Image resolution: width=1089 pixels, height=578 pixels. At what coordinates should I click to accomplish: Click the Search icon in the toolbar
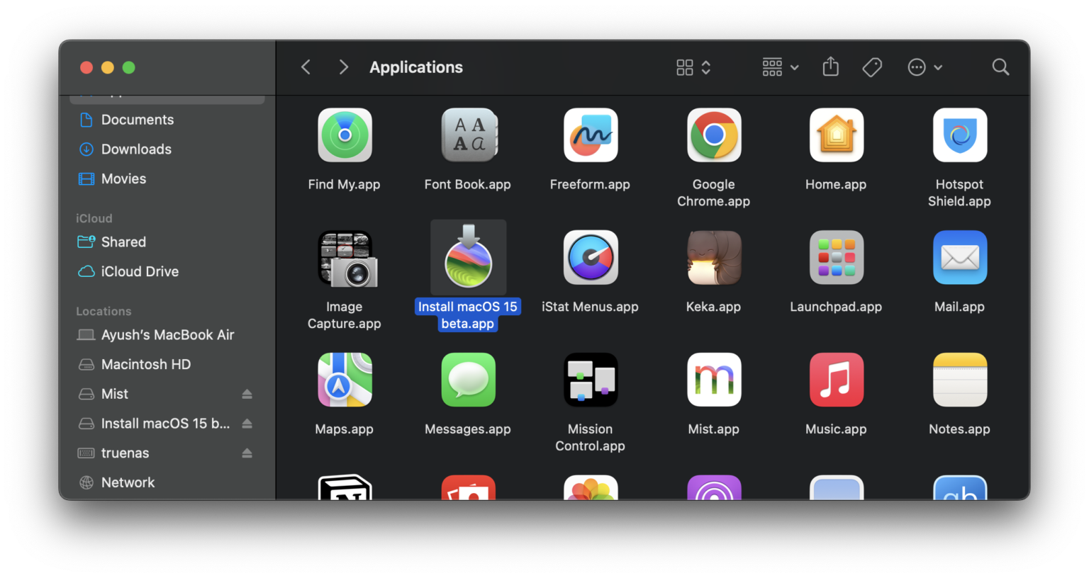(x=1000, y=67)
